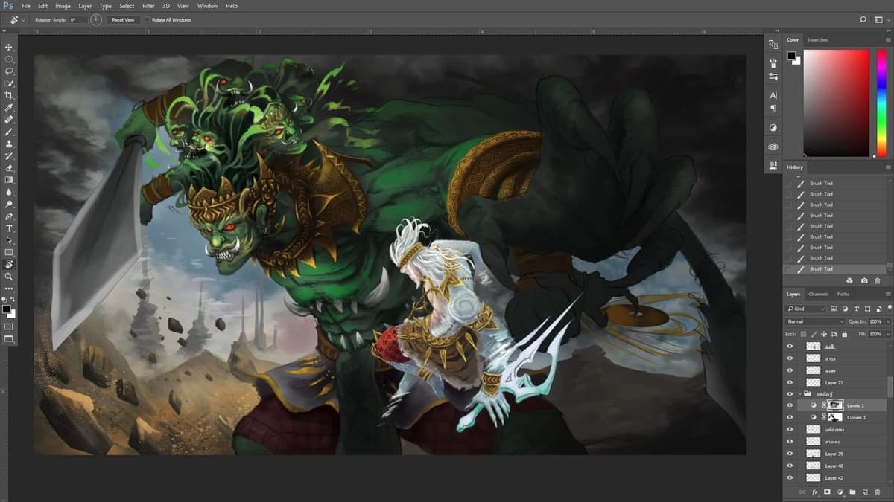
Task: Hide the Layer 42 layer
Action: 790,477
